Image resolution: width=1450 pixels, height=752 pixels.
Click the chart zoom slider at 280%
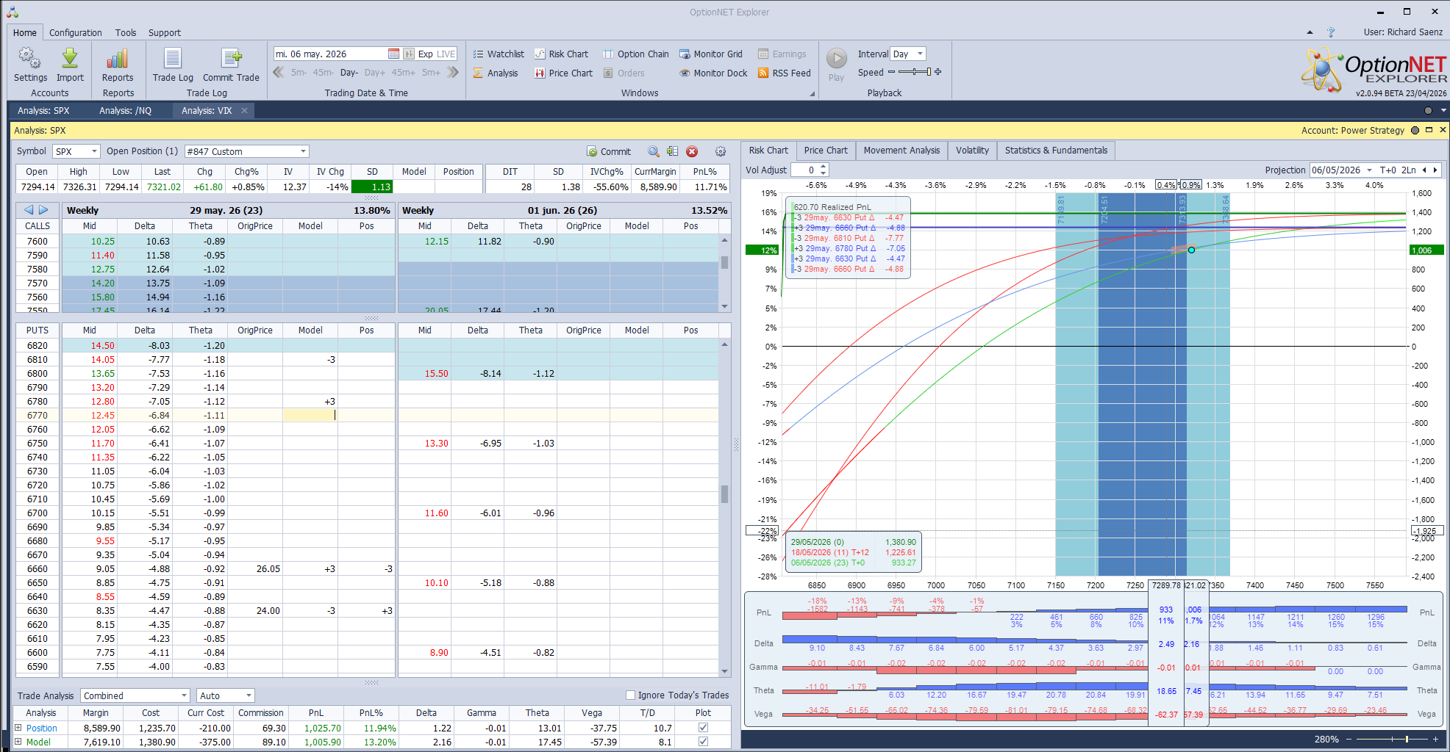click(x=1392, y=740)
